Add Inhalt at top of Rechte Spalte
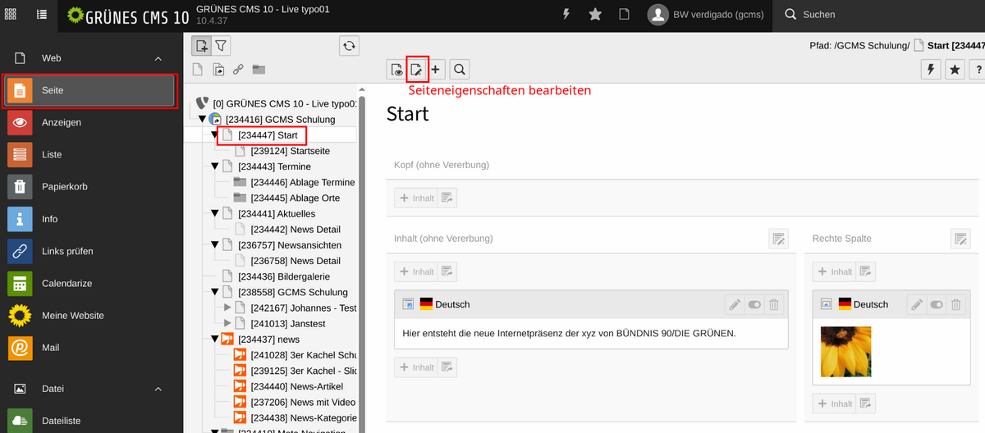This screenshot has height=433, width=985. pos(834,271)
